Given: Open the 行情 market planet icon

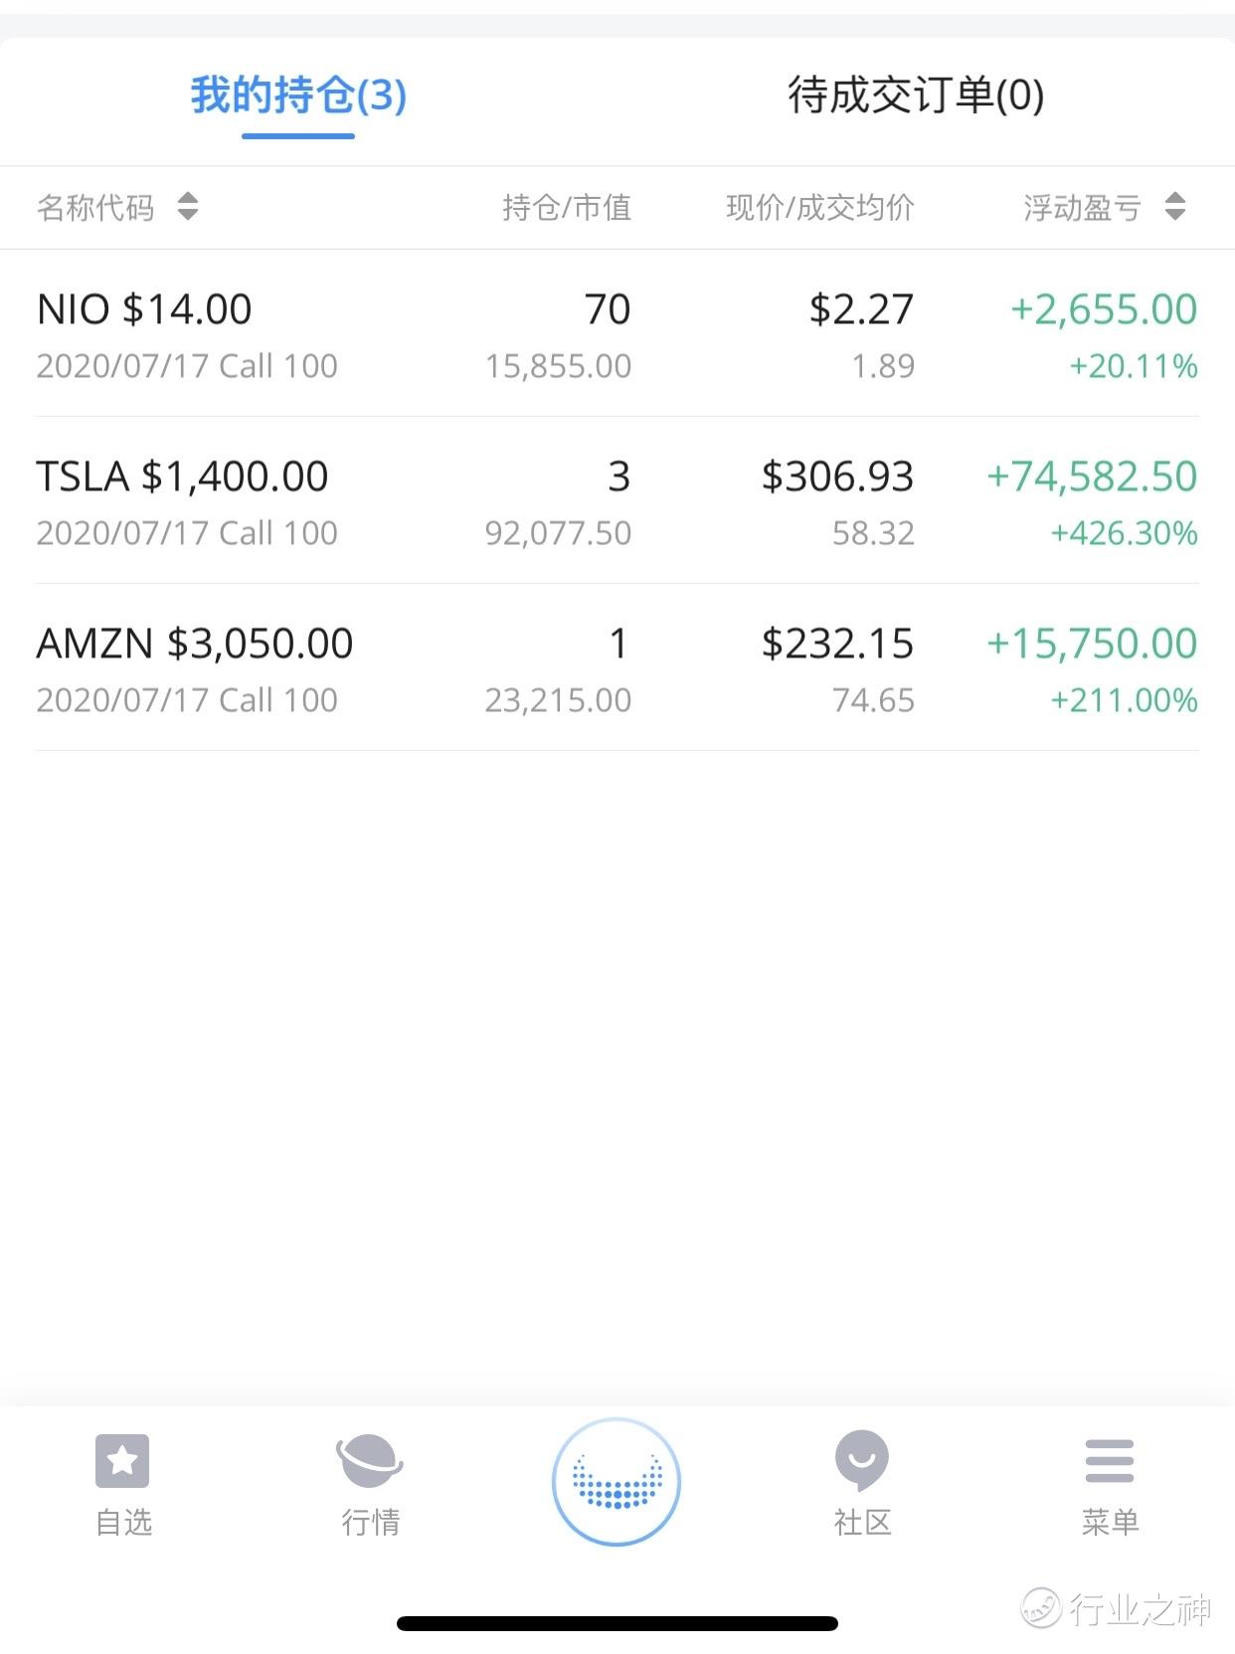Looking at the screenshot, I should [x=370, y=1460].
